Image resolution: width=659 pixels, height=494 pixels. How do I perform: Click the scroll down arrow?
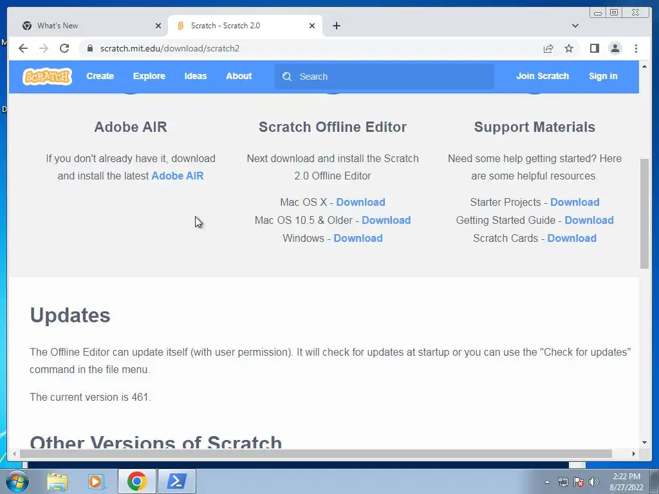tap(644, 443)
